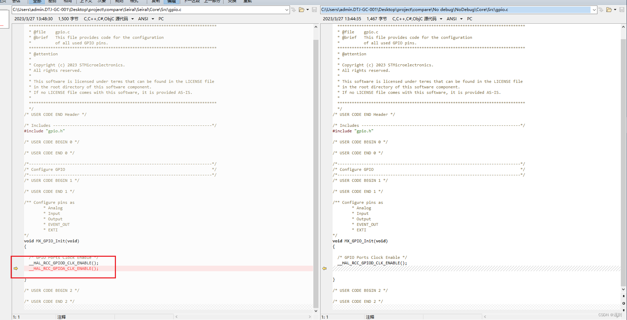The width and height of the screenshot is (627, 320).
Task: Click left status bar '注释' label
Action: pos(62,317)
